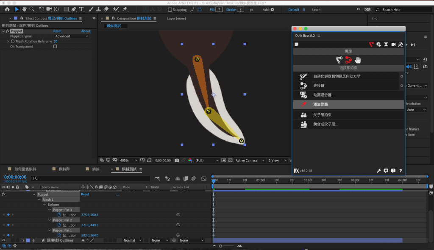Select the Zoom tool

tap(32, 9)
